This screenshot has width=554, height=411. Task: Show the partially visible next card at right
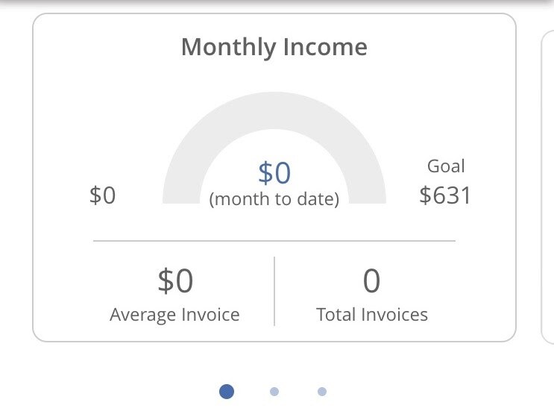547,179
